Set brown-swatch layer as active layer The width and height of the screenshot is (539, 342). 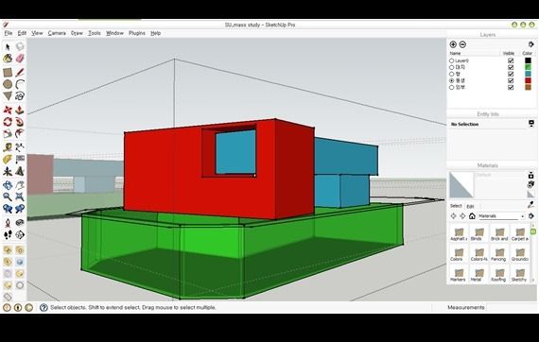452,87
